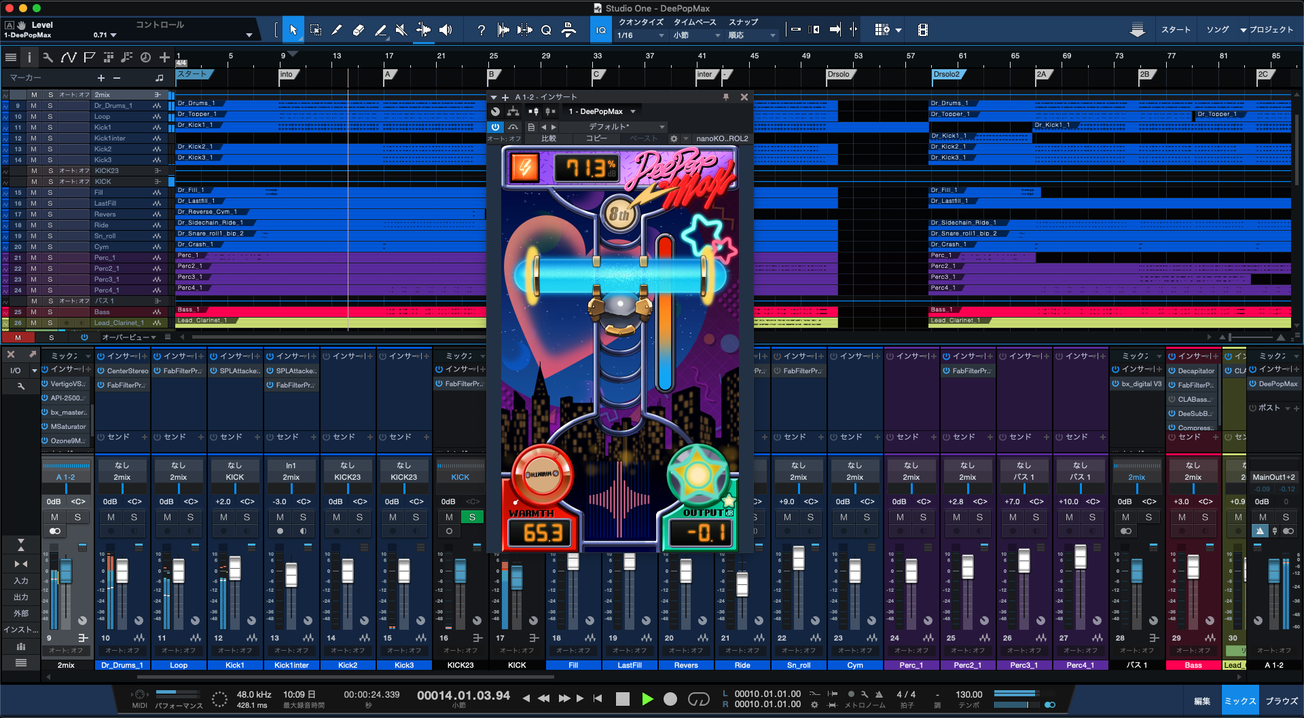Toggle loop button in transport
This screenshot has height=718, width=1304.
[699, 699]
